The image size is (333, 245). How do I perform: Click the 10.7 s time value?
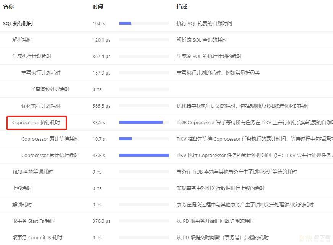coord(99,139)
